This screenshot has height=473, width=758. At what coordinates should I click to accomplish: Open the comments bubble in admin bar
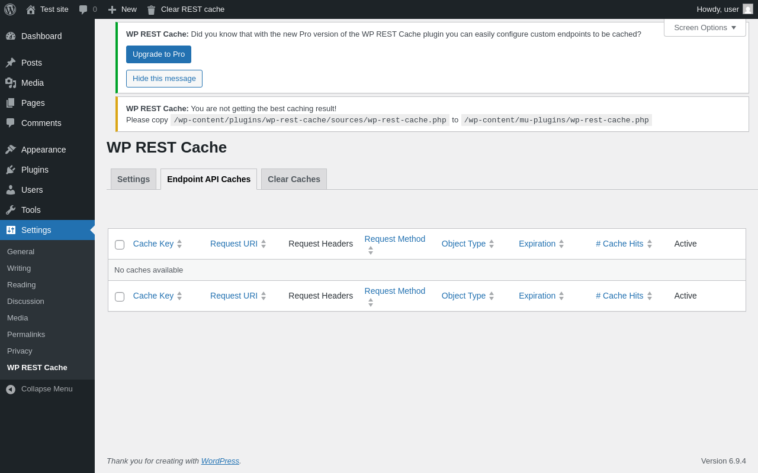[83, 9]
